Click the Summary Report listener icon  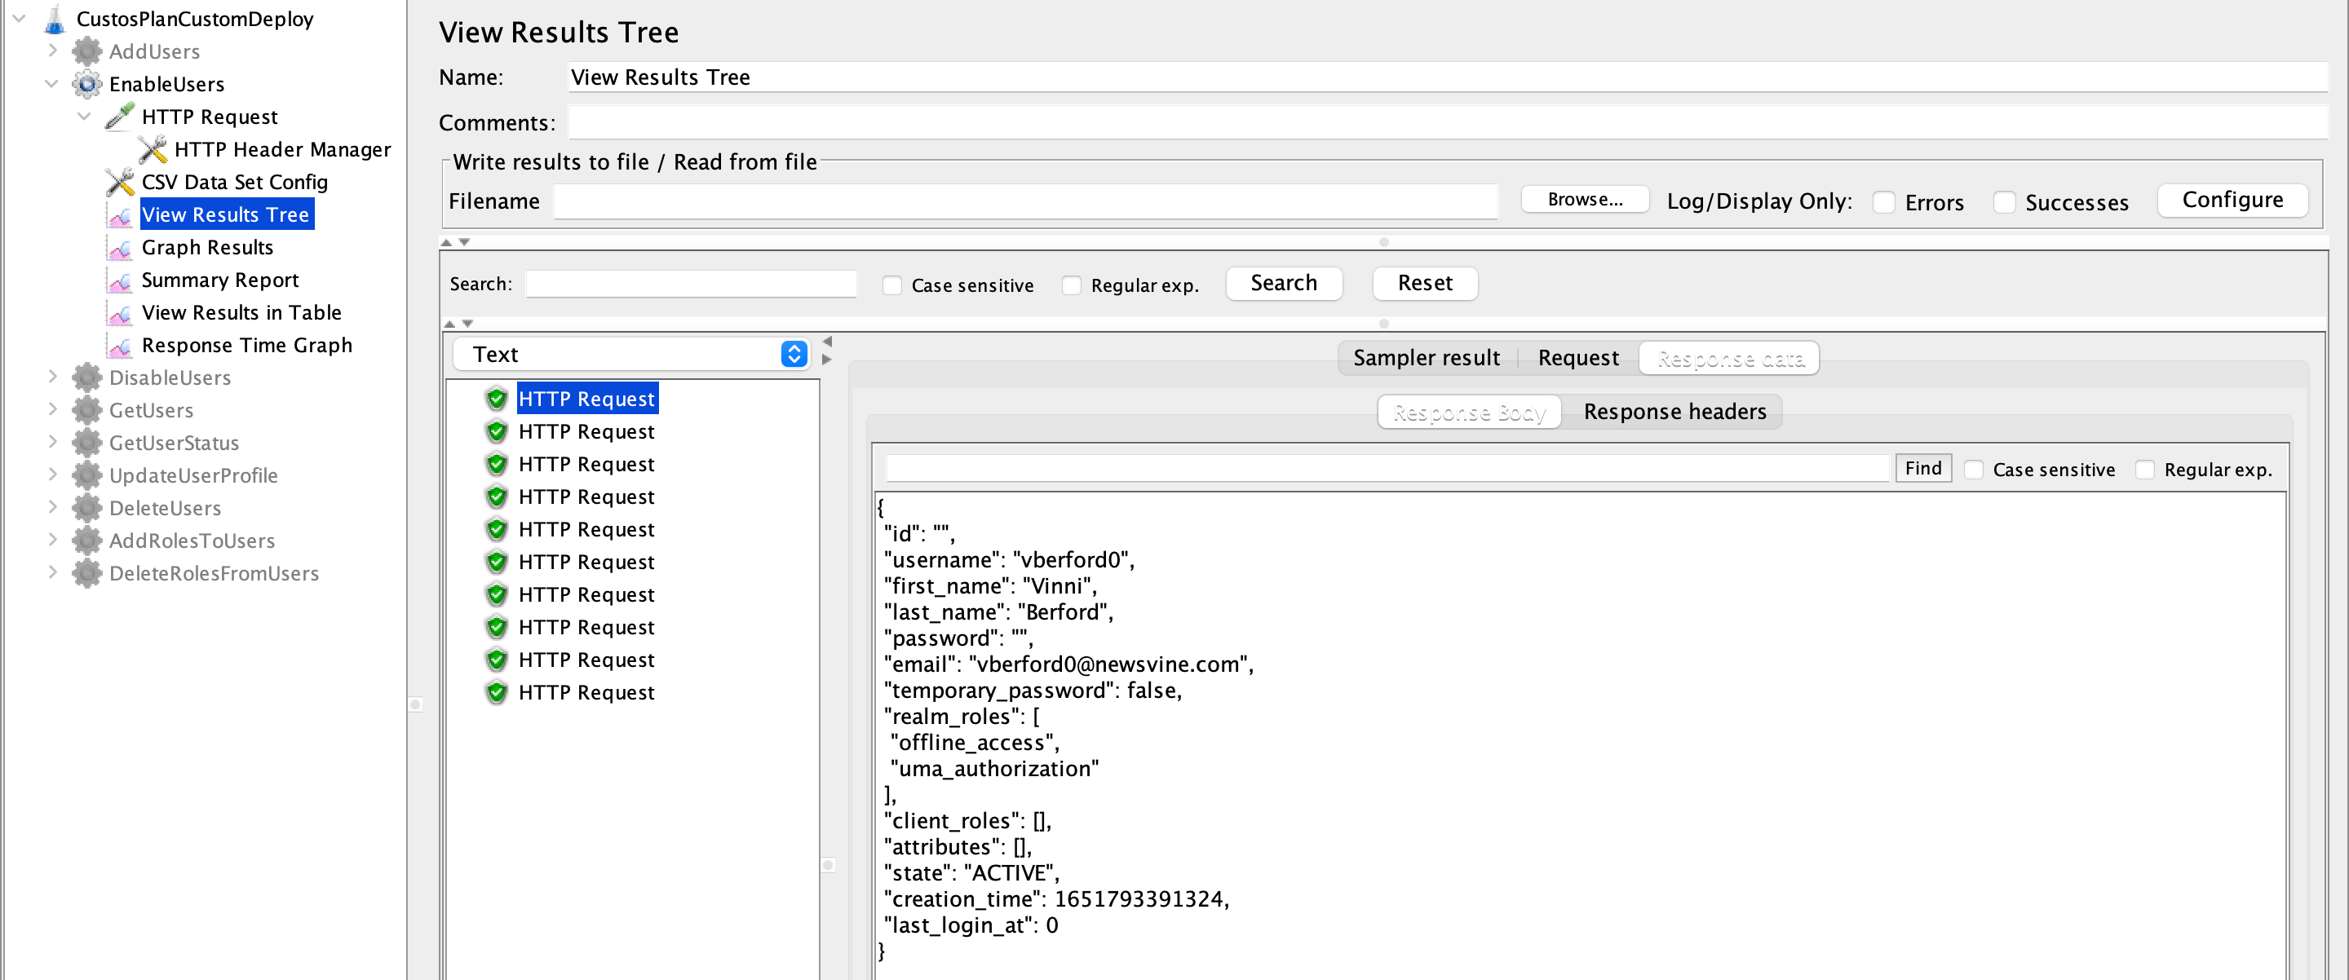click(119, 280)
